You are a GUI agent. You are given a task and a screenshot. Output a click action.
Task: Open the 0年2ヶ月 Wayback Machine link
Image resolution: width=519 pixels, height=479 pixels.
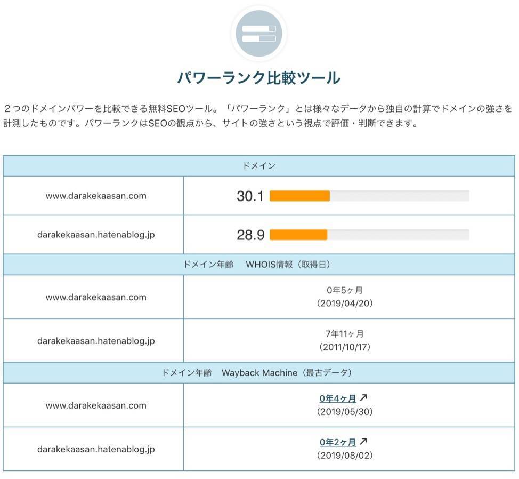point(338,442)
